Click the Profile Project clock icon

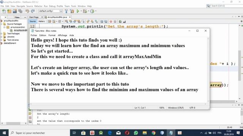point(92,11)
